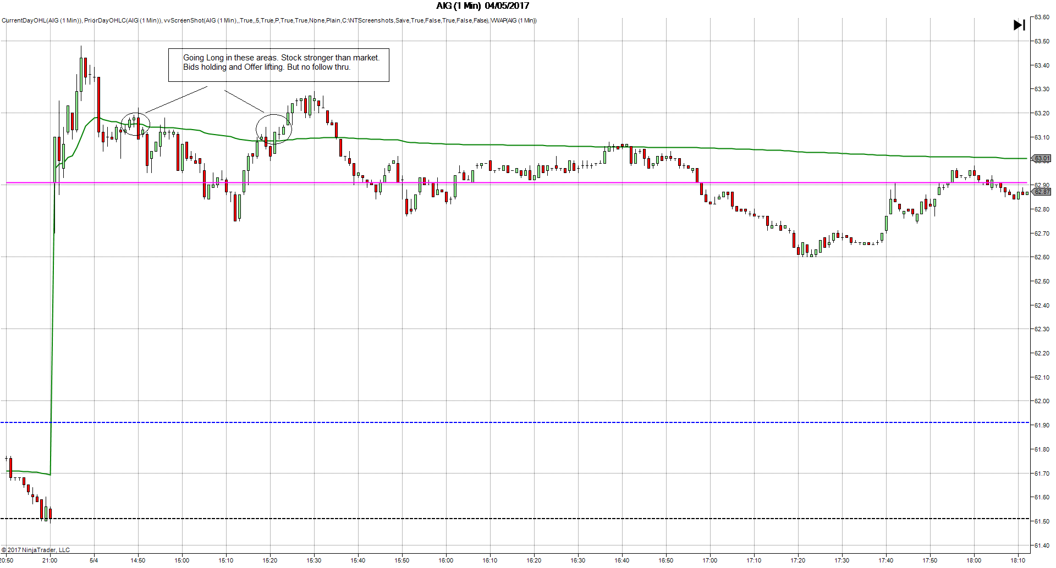
Task: Click the 62.20 price axis label
Action: [1042, 353]
